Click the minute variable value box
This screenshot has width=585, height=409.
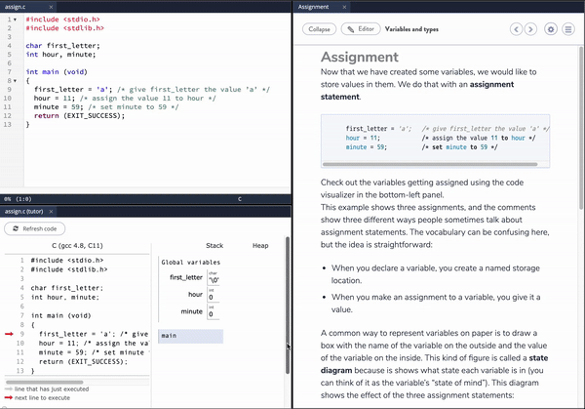coord(214,312)
